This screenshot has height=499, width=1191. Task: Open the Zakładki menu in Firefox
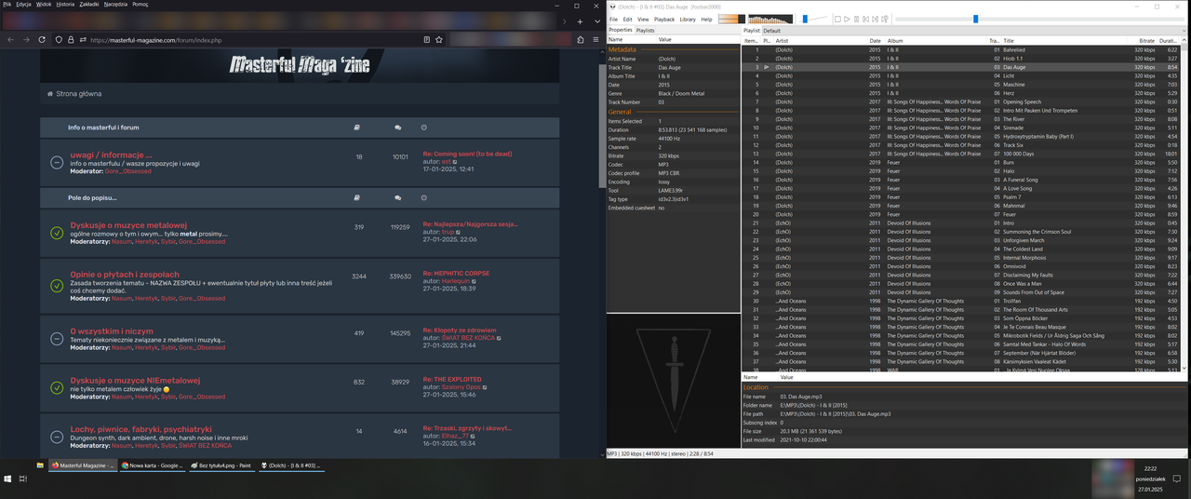point(89,4)
